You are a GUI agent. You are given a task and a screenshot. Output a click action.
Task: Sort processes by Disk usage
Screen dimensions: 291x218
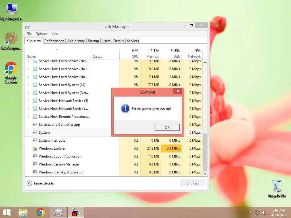coord(171,54)
